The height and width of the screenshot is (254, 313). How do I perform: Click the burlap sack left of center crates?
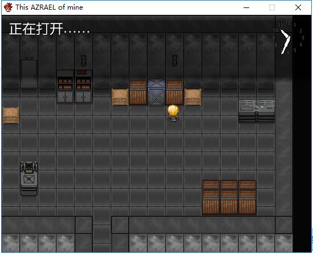pos(120,97)
